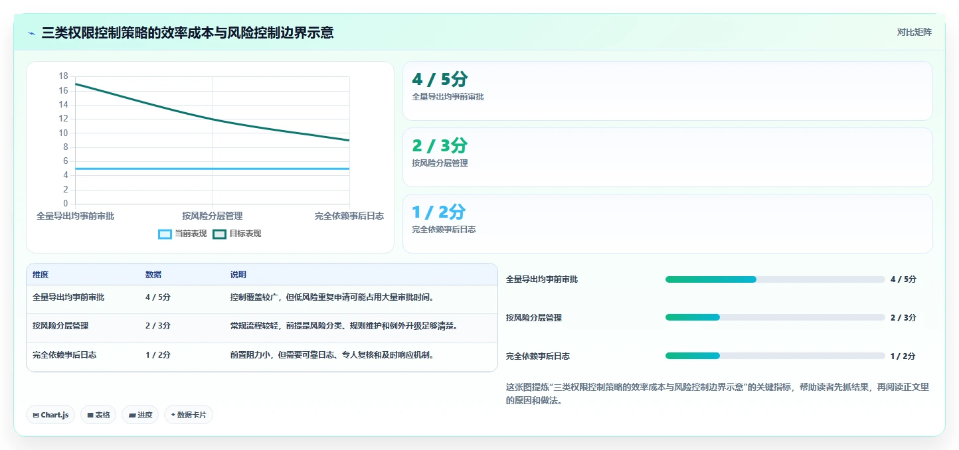Click progress value 4 / 5分
This screenshot has width=959, height=450.
[903, 279]
